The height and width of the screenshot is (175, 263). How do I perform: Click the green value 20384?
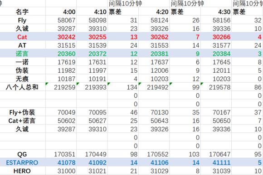click(x=216, y=54)
